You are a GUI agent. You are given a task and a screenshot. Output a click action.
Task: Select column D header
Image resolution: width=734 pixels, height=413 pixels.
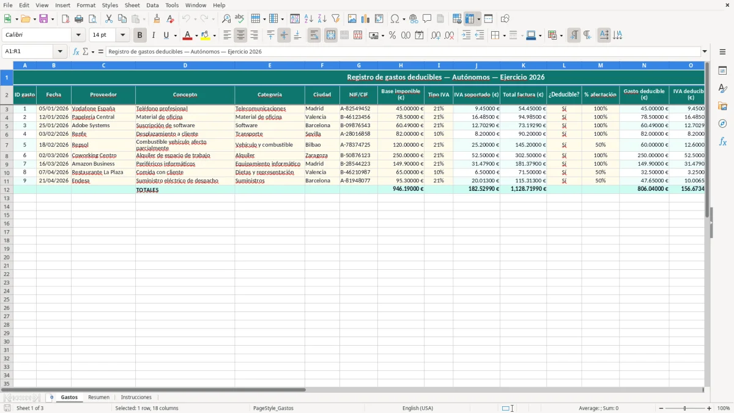(x=185, y=65)
